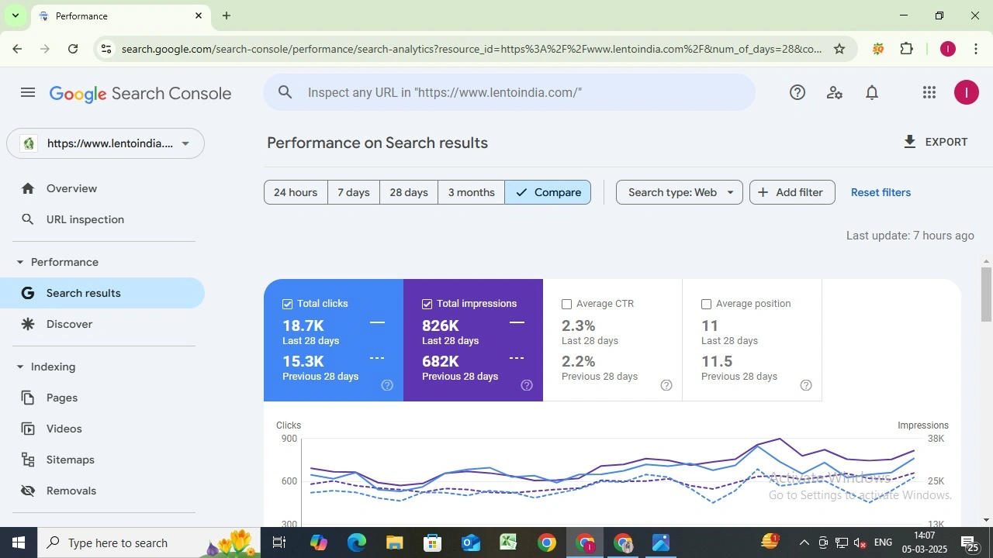Open Outlook from the taskbar
The height and width of the screenshot is (558, 993).
(471, 542)
